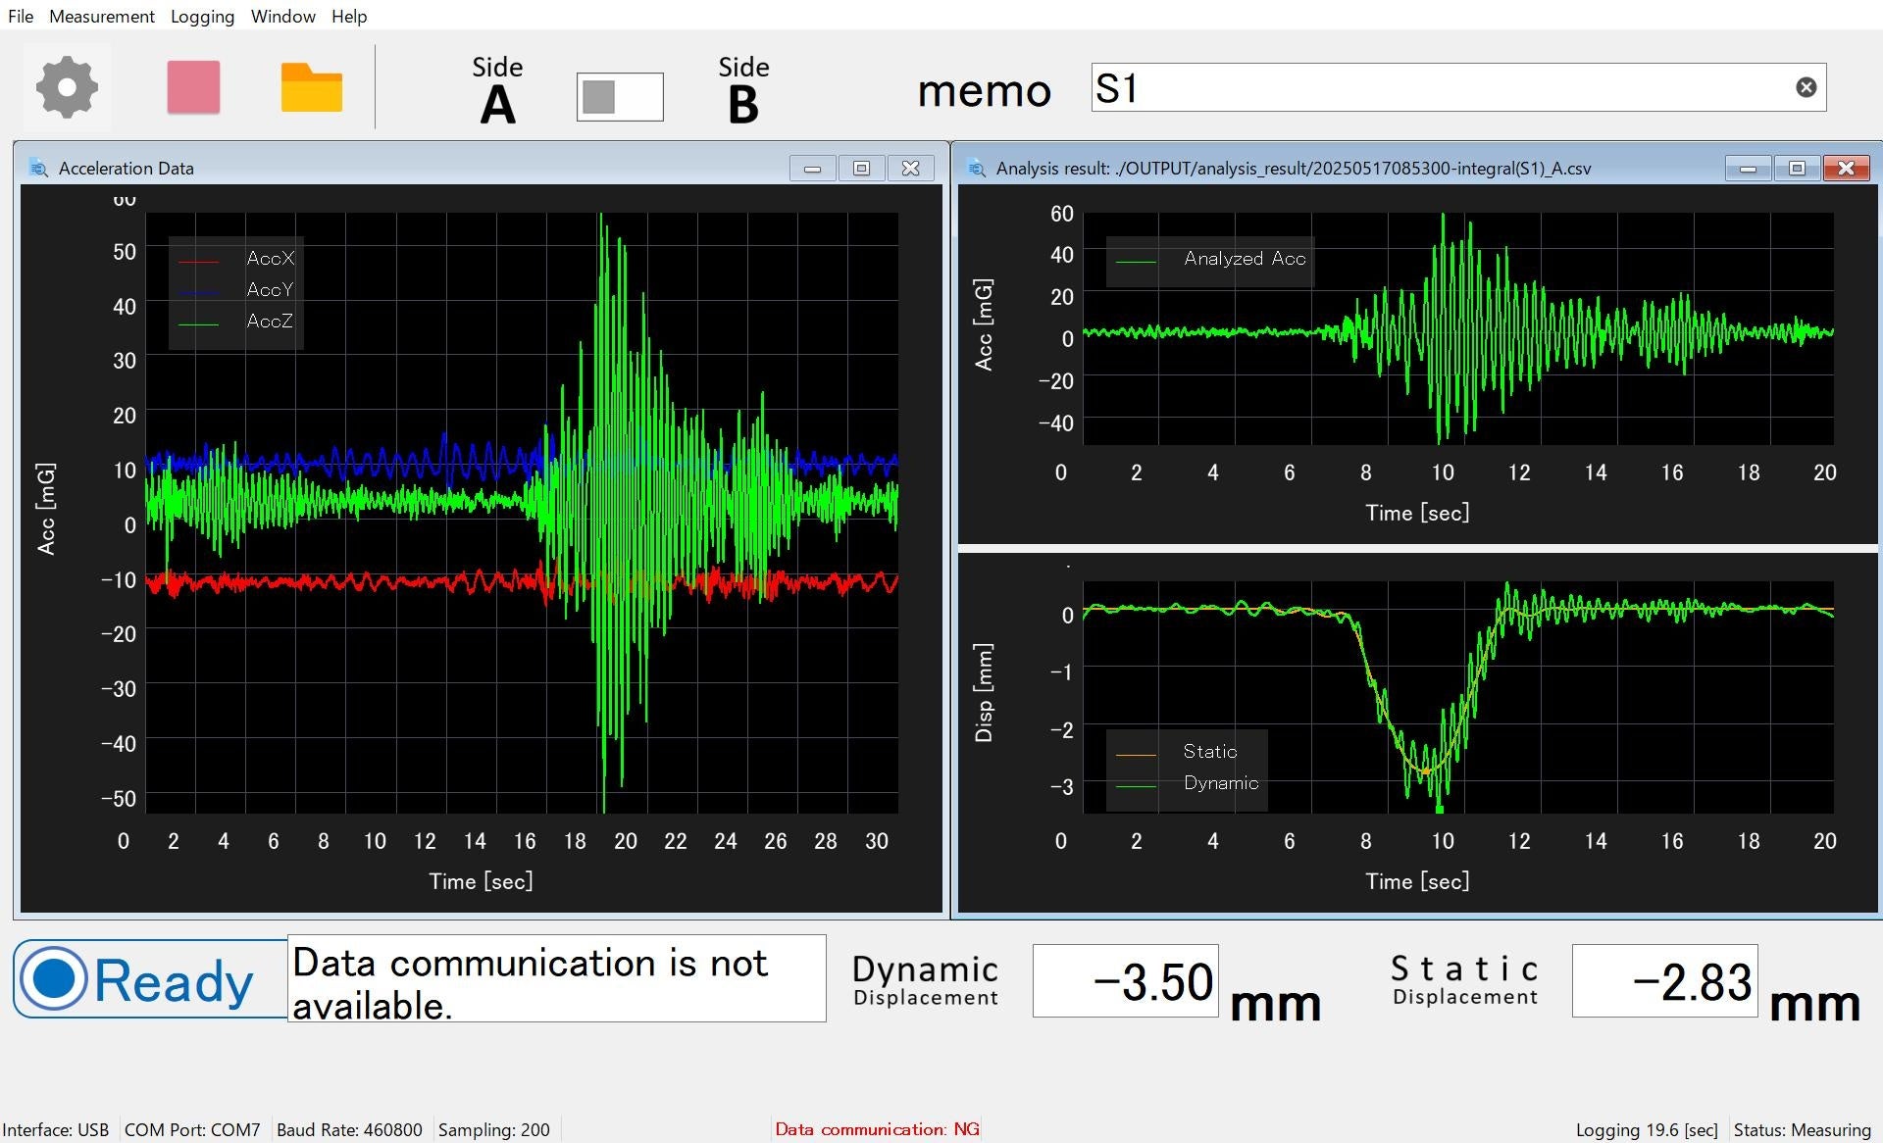1883x1143 pixels.
Task: Open the Logging menu
Action: 202,16
